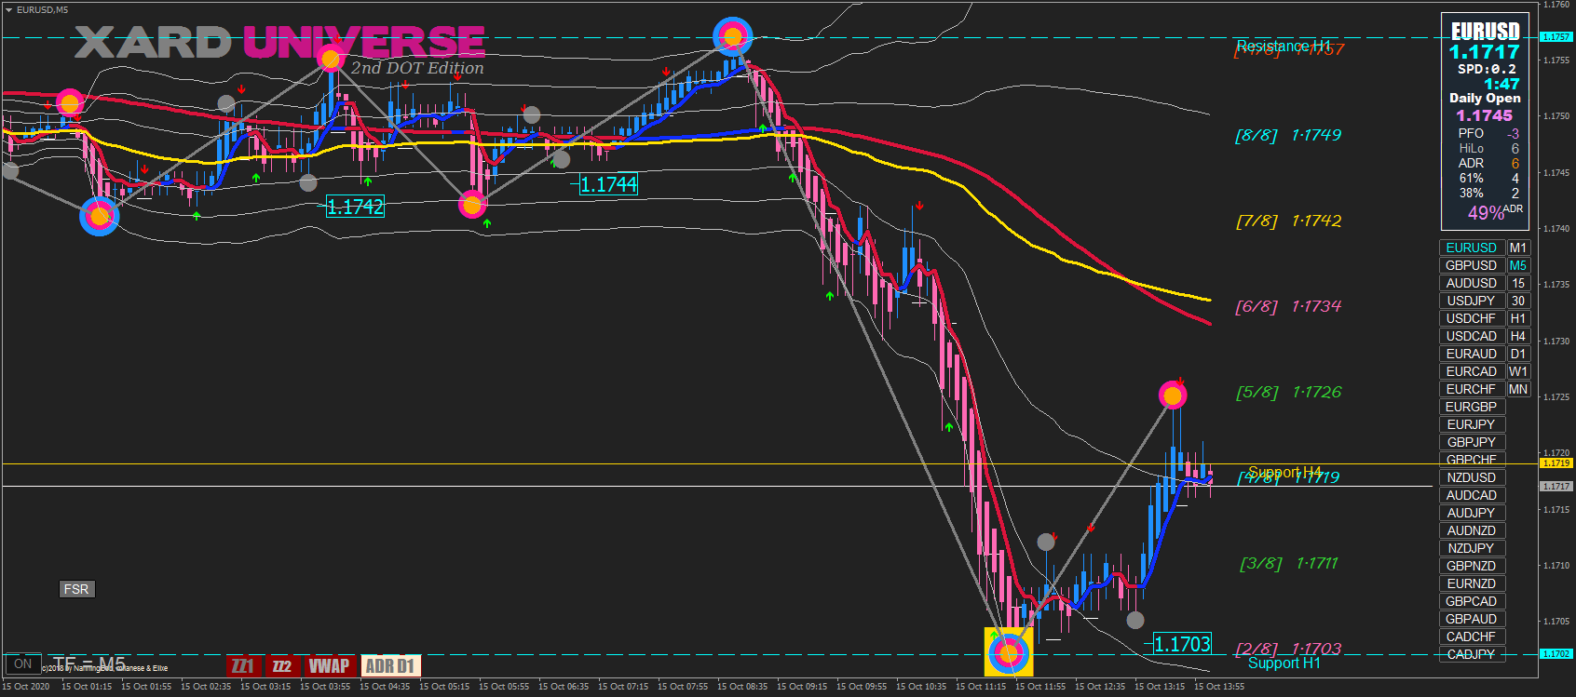1576x697 pixels.
Task: Switch to the 15 minute timeframe
Action: [1518, 283]
